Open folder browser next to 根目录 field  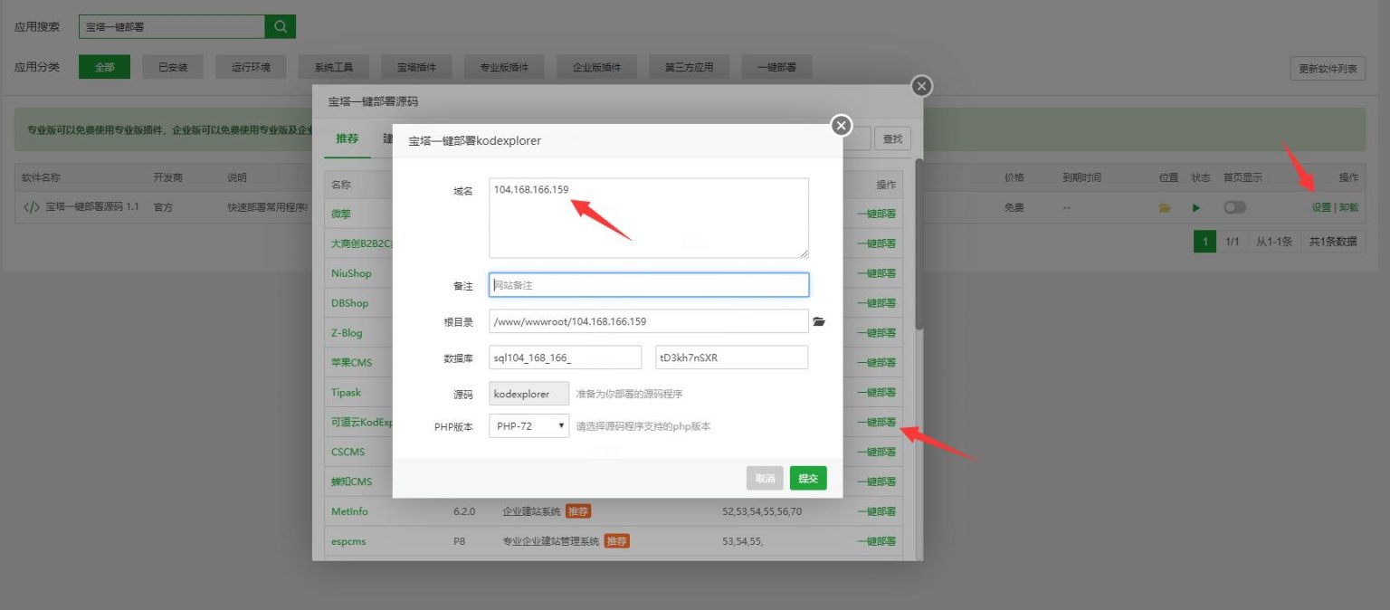819,321
